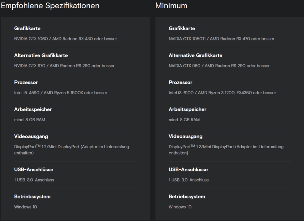This screenshot has width=304, height=221.
Task: Click recommended Alternative Grafikkarte label
Action: [41, 55]
